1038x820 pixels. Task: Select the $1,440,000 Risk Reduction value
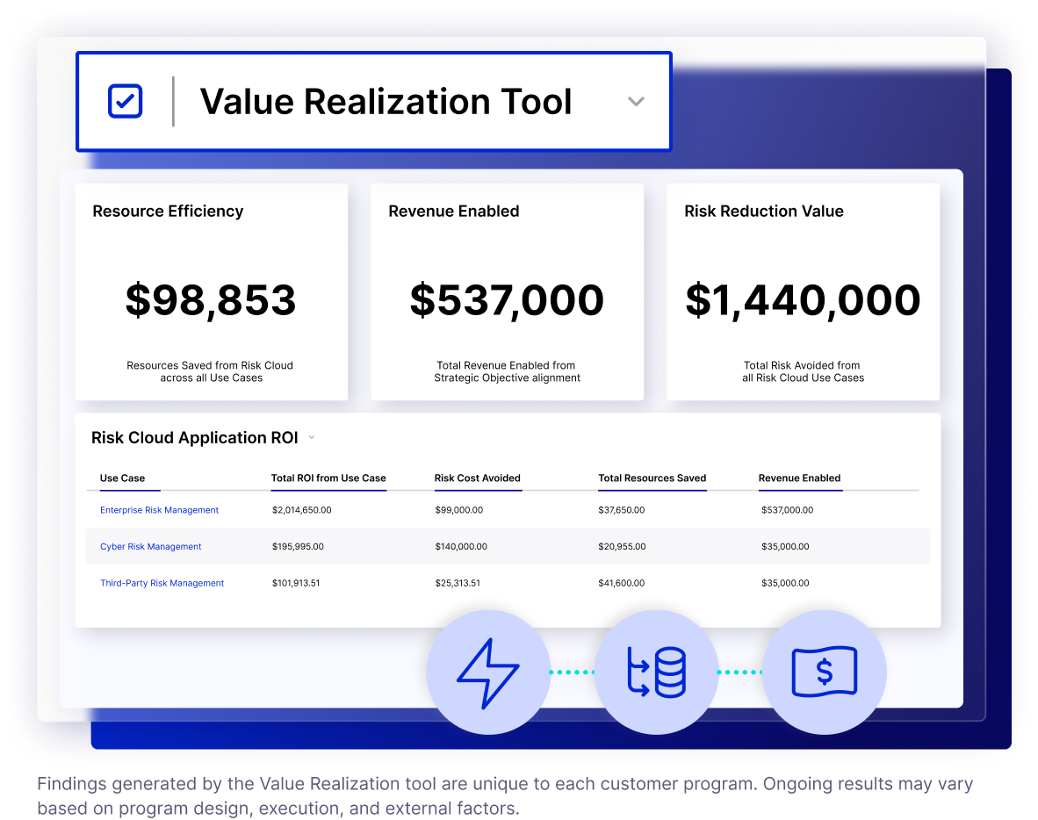[803, 299]
